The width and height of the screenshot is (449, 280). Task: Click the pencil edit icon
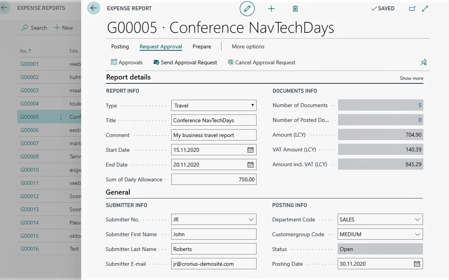pos(247,9)
